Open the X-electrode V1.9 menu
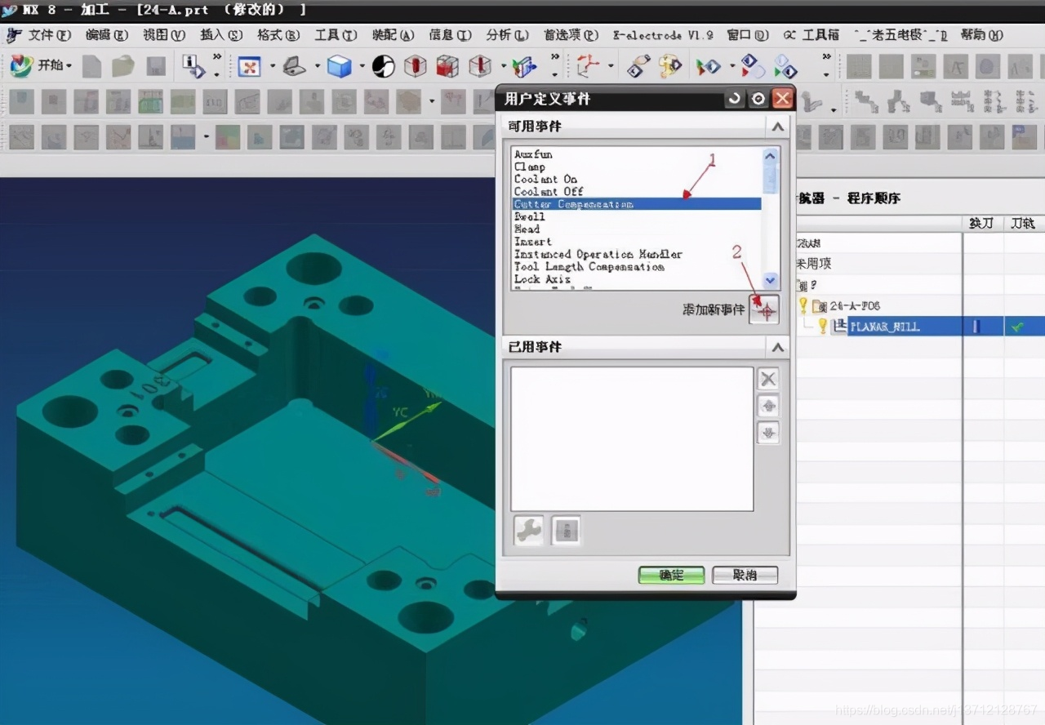The height and width of the screenshot is (725, 1045). (x=663, y=35)
